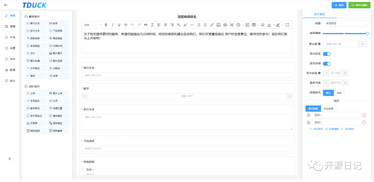
Task: Clear text formatting
Action: point(152,25)
